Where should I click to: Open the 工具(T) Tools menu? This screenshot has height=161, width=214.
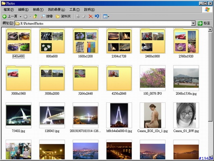tap(75, 10)
